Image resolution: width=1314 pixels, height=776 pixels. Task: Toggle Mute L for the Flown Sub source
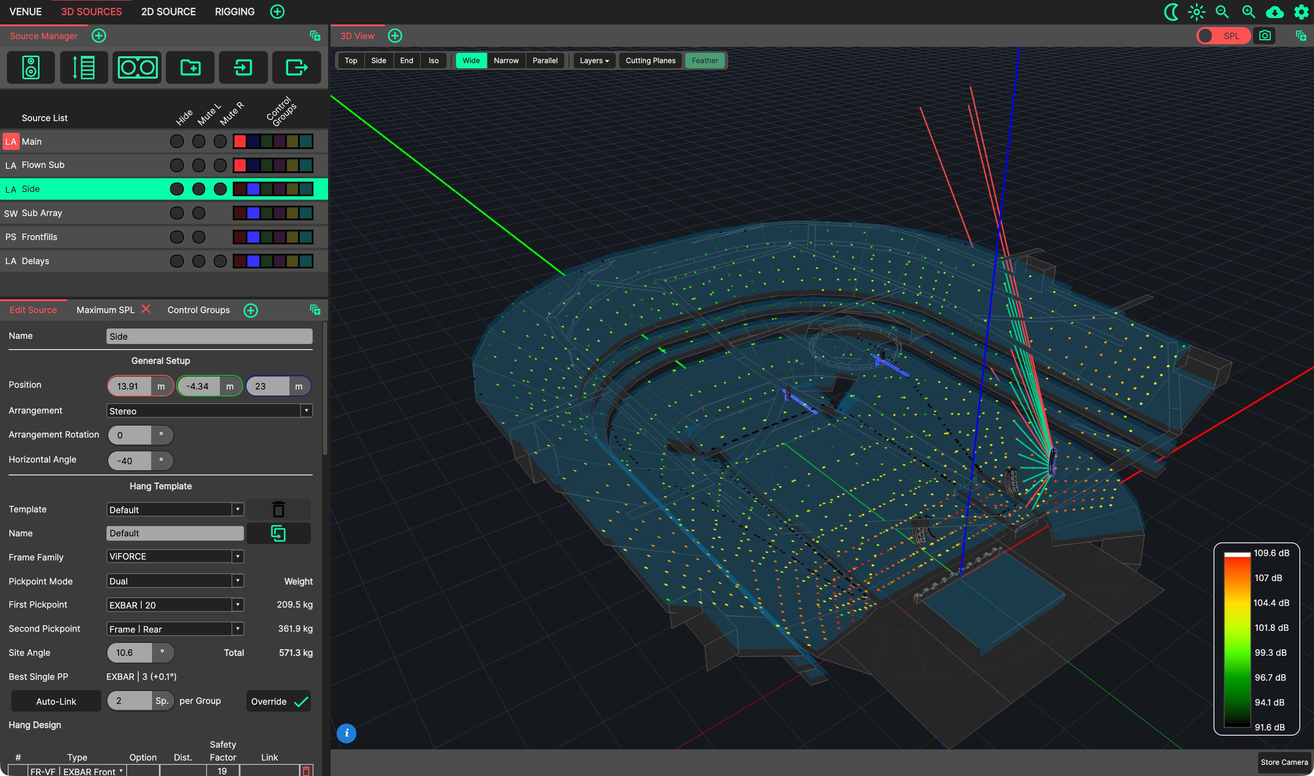[x=199, y=165]
